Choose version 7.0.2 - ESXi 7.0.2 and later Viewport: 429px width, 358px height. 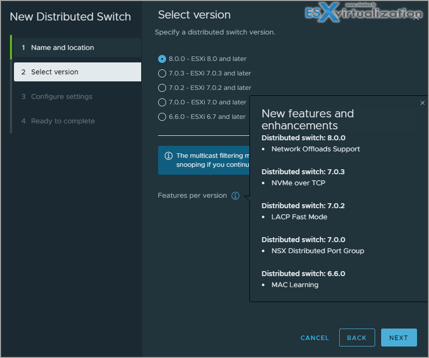[x=162, y=88]
